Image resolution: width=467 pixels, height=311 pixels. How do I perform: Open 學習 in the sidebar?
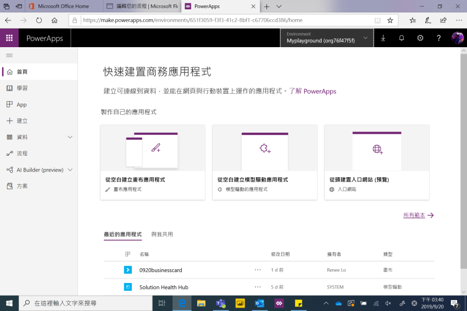pyautogui.click(x=38, y=88)
